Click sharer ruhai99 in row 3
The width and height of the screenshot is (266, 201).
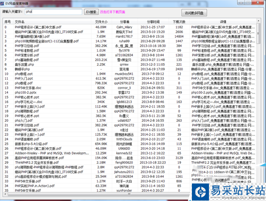124,41
